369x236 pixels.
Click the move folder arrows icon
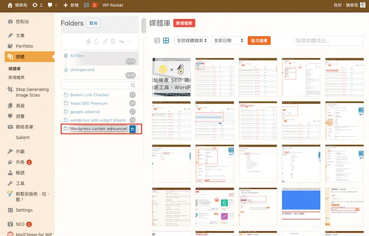88,42
